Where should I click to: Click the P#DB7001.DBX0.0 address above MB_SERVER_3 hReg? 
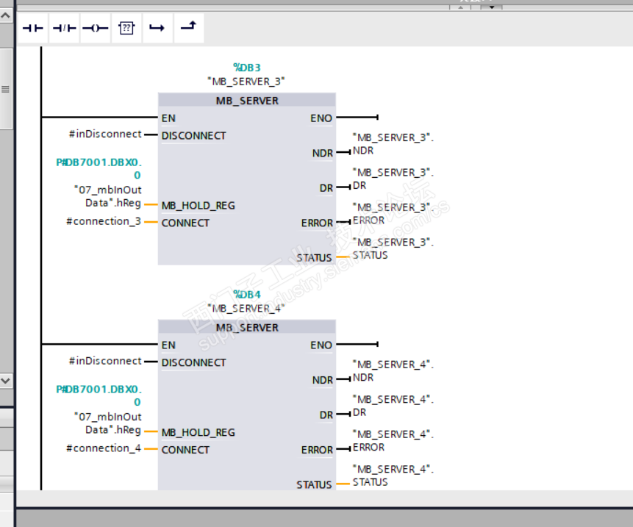[x=99, y=168]
